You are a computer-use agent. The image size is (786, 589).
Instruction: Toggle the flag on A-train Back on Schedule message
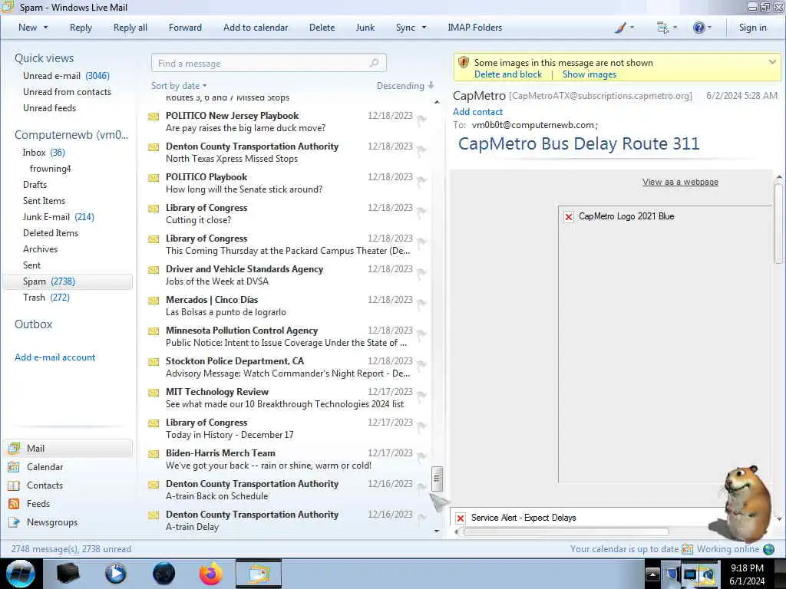421,487
